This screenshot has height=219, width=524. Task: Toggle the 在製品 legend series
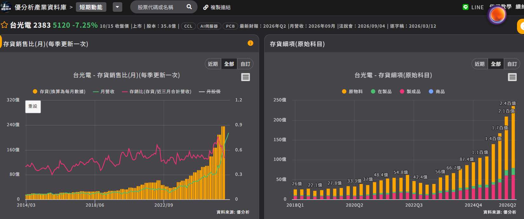pyautogui.click(x=381, y=92)
